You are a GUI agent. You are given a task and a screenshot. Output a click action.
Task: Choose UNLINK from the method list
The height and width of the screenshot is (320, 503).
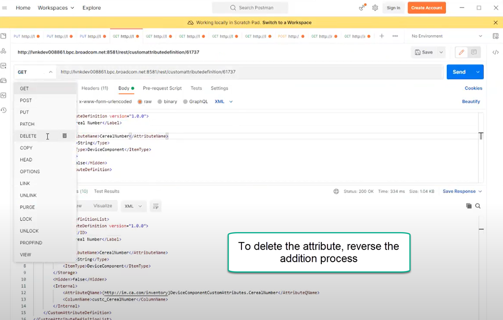pos(45,196)
